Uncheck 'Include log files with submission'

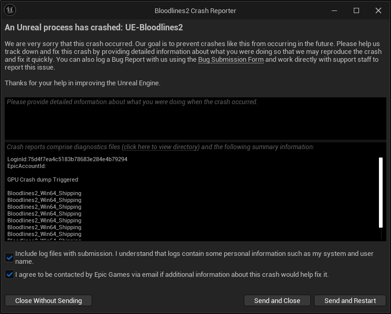(x=9, y=257)
